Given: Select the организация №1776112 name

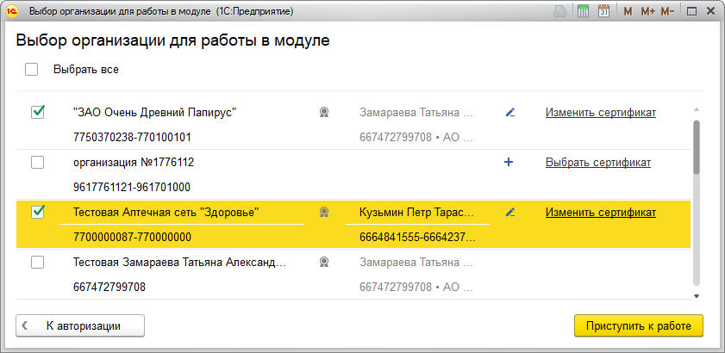Looking at the screenshot, I should [134, 162].
